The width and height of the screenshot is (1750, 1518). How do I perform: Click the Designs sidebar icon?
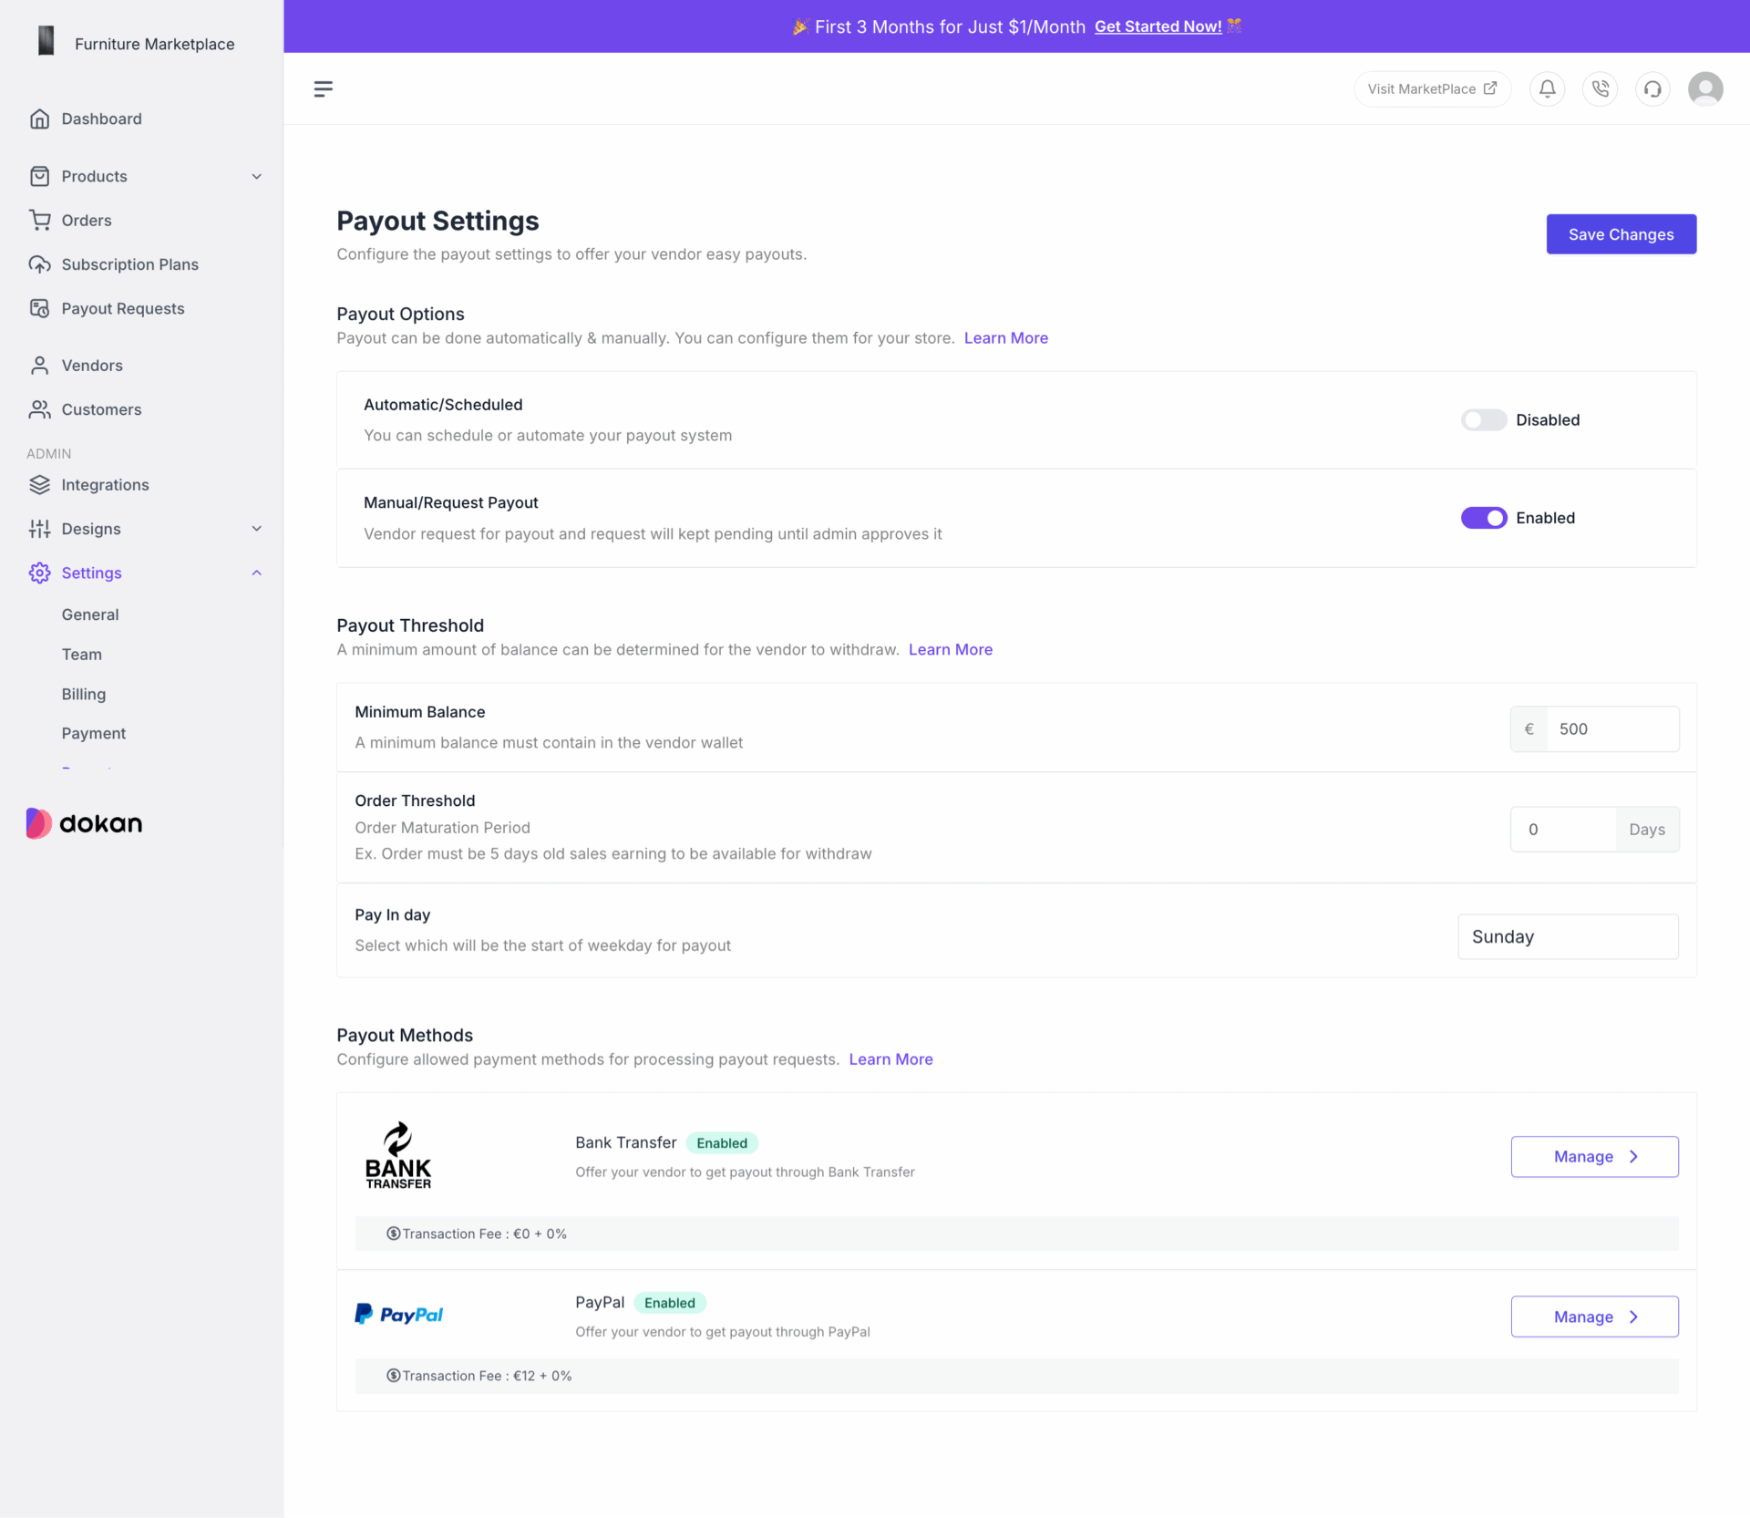(40, 528)
